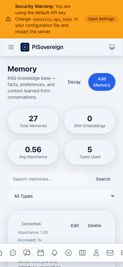Click the Decay button
Screen dimensions: 123x267
pos(74,82)
